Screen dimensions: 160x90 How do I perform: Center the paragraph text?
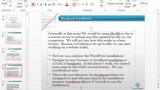click(78, 4)
